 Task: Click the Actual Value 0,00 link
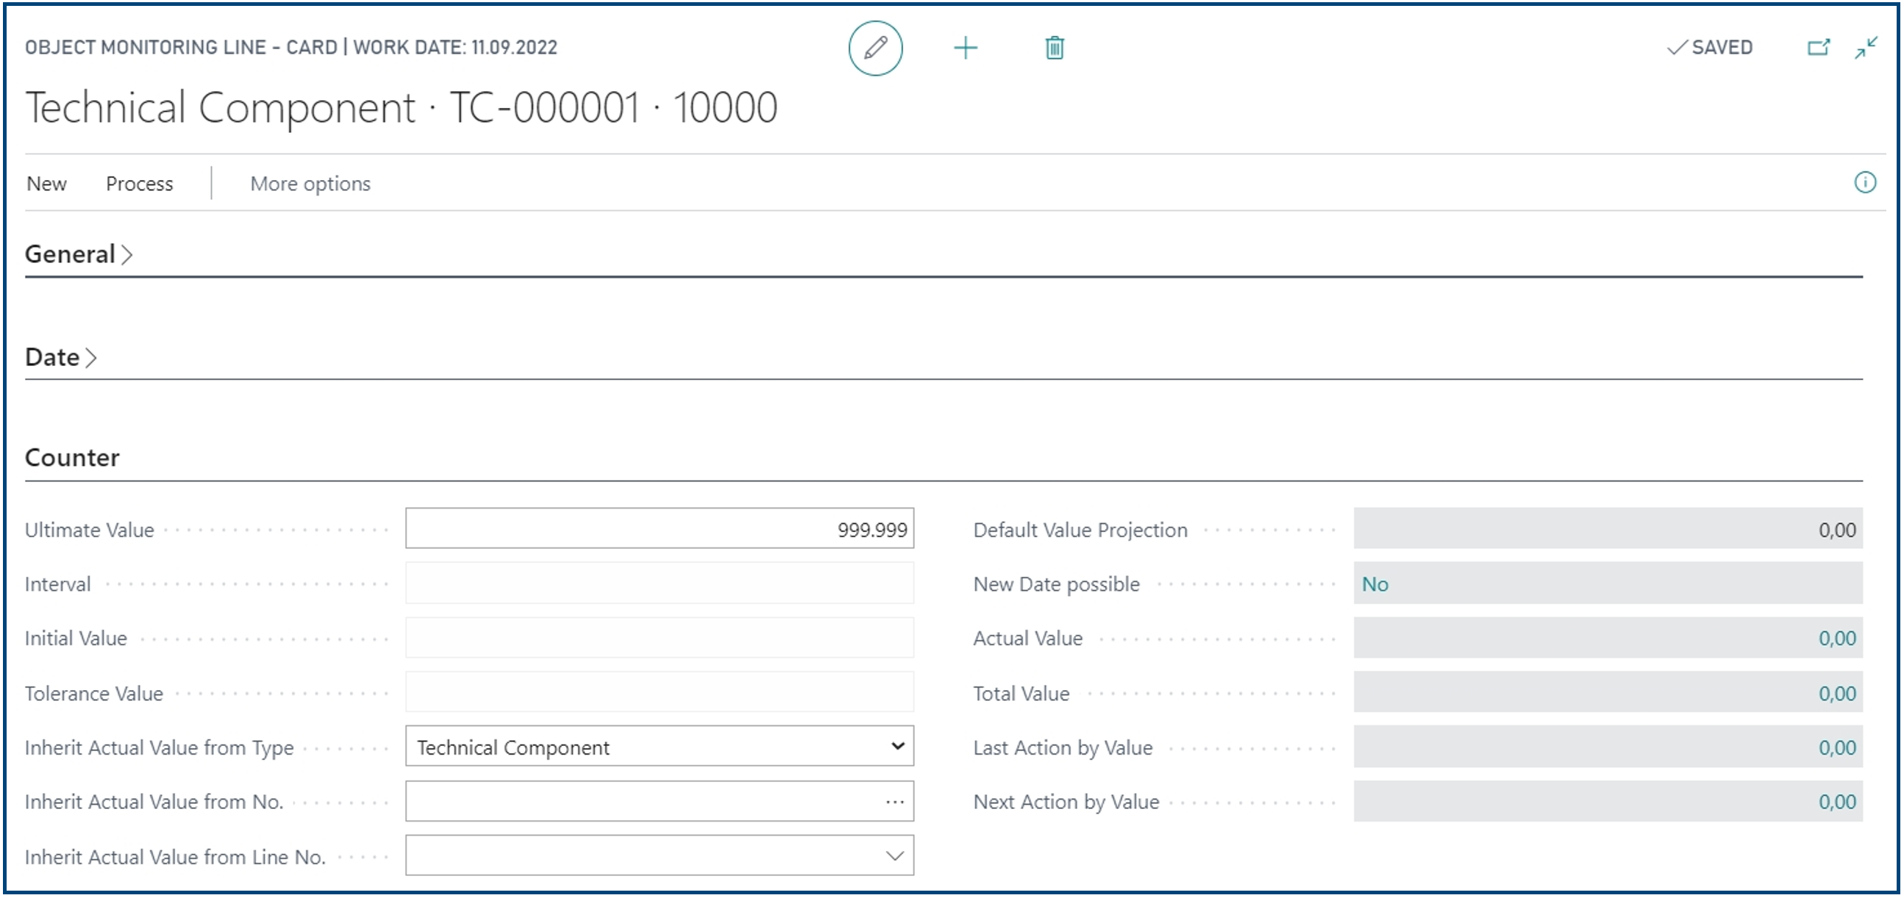(1837, 639)
